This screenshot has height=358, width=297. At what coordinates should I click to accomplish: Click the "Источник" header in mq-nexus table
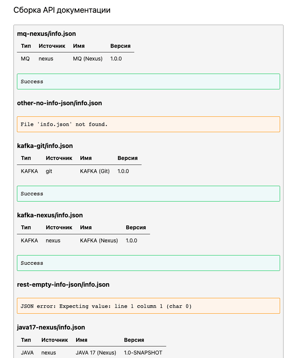pos(52,46)
